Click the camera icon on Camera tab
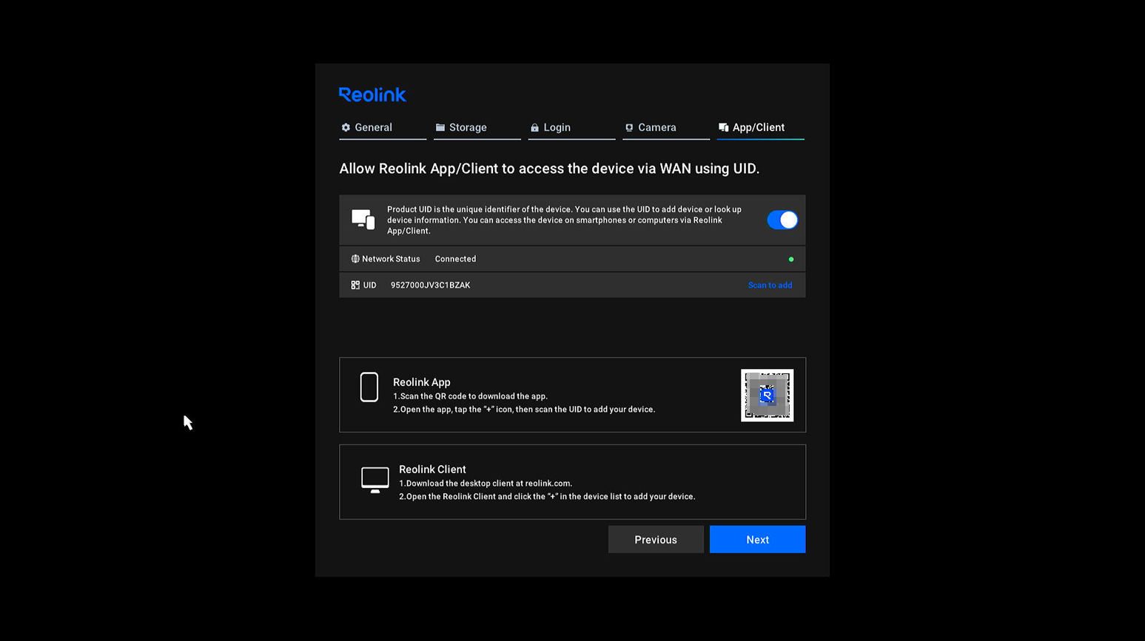This screenshot has height=641, width=1145. pos(629,128)
